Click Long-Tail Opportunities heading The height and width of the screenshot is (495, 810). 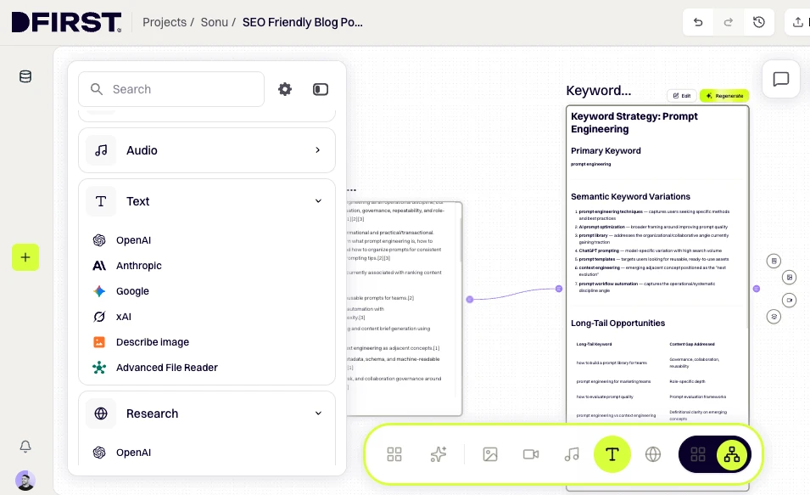coord(617,323)
